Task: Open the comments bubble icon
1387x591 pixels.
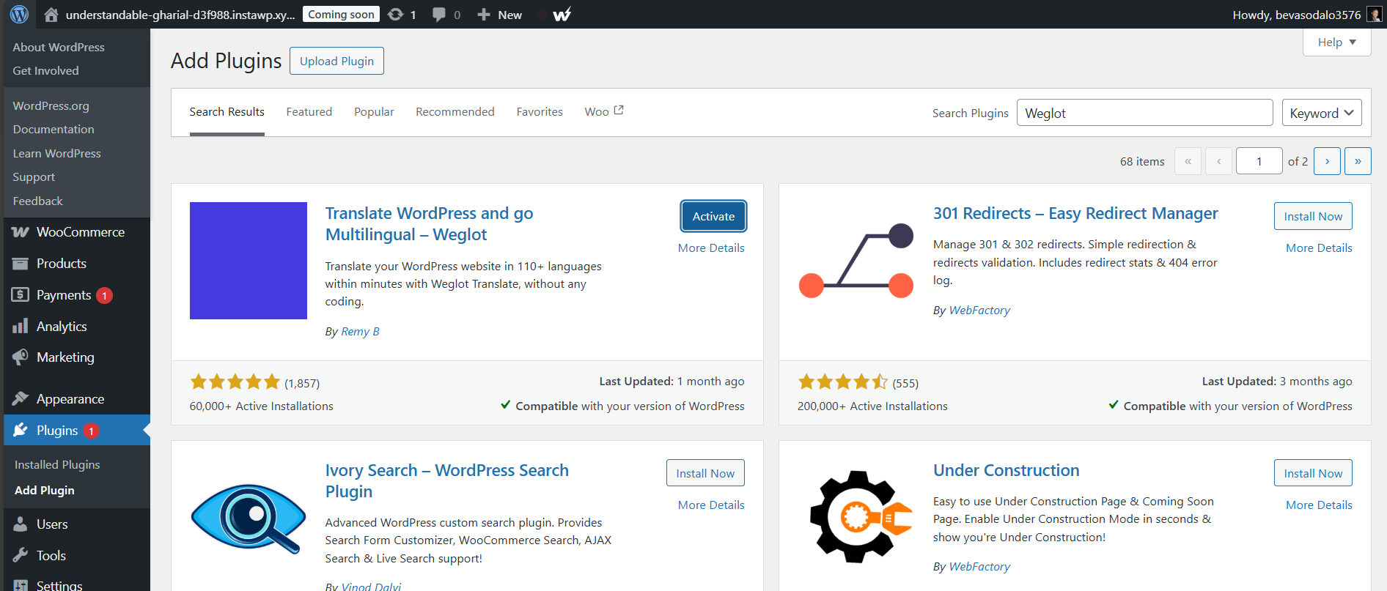Action: tap(439, 15)
